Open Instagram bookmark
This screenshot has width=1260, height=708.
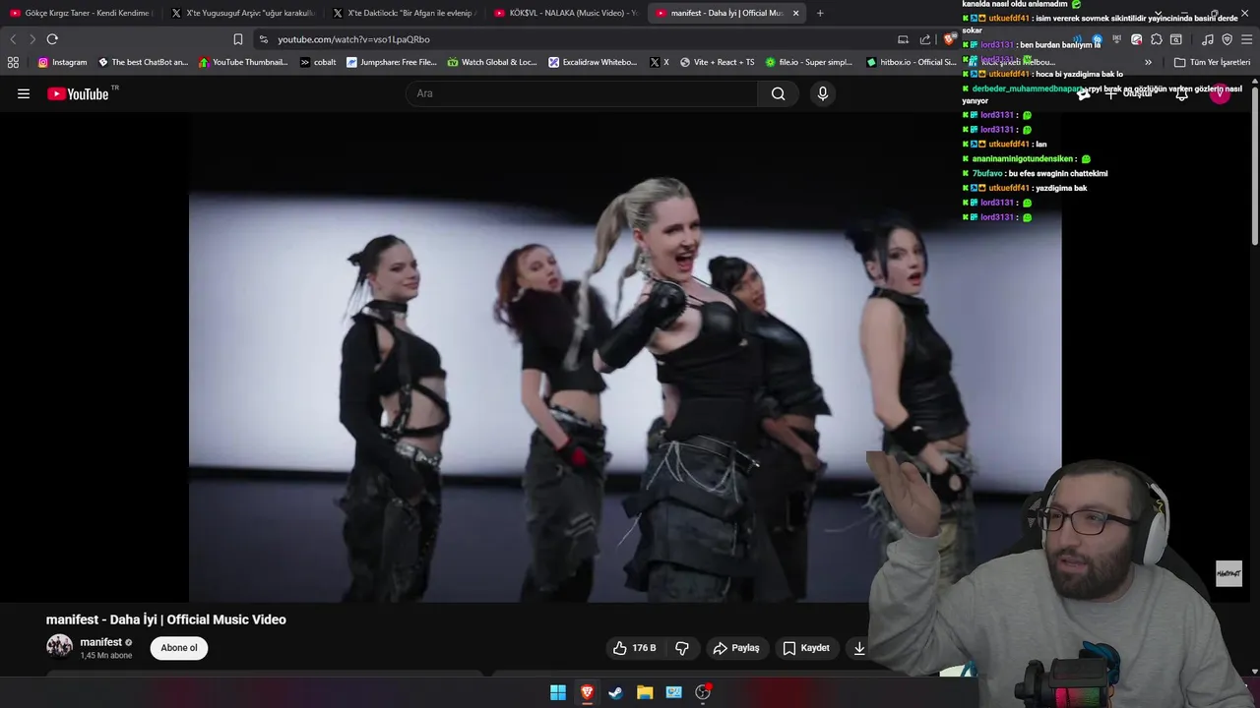[x=62, y=62]
